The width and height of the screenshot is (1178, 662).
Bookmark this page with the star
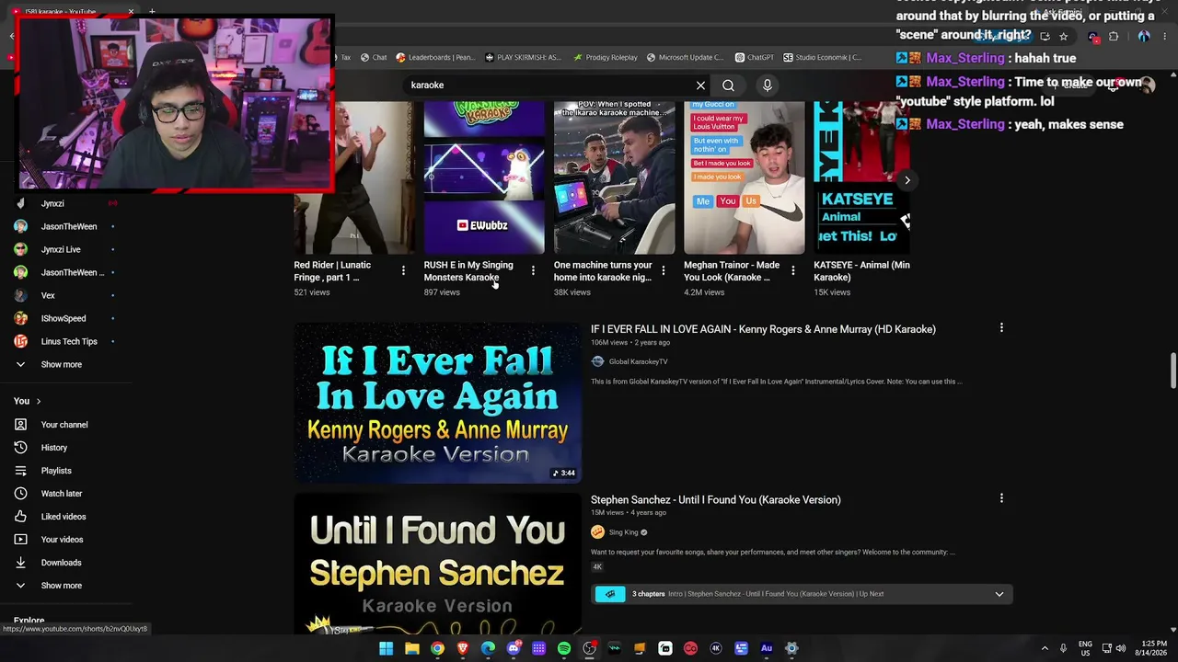tap(1064, 37)
